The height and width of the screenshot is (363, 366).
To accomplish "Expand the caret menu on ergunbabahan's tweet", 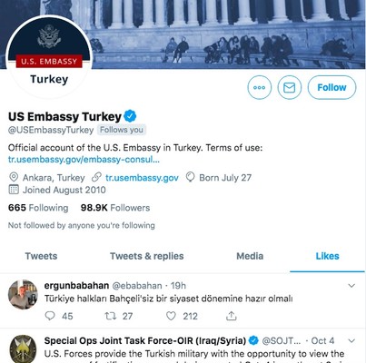I will [x=351, y=285].
